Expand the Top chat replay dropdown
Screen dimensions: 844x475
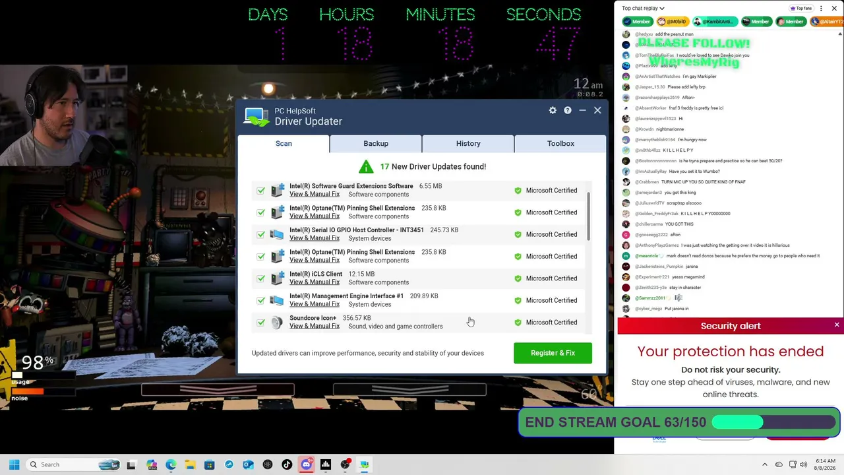pyautogui.click(x=643, y=9)
